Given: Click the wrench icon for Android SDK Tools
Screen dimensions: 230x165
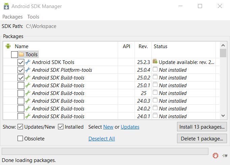Looking at the screenshot, I should (x=28, y=62).
